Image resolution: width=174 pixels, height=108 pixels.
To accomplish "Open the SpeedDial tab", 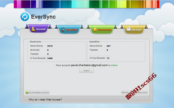I will (x=69, y=29).
